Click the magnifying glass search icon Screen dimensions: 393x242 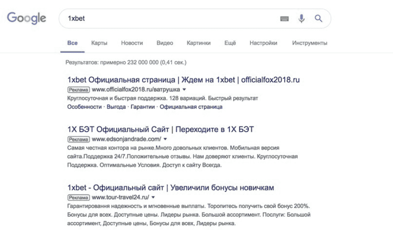pyautogui.click(x=319, y=18)
